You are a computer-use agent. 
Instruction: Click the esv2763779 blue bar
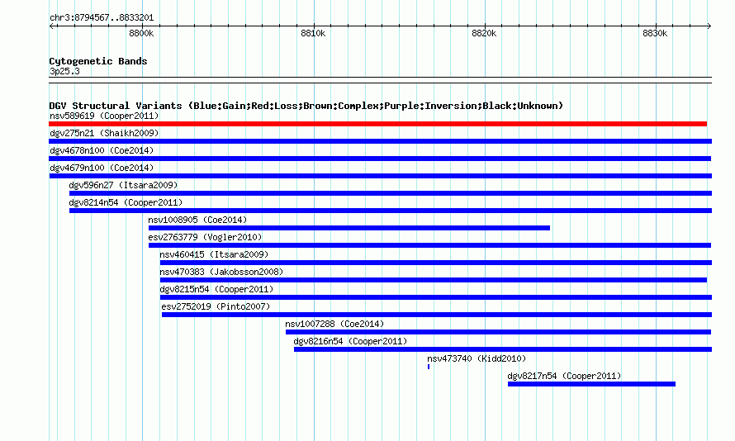[x=429, y=245]
